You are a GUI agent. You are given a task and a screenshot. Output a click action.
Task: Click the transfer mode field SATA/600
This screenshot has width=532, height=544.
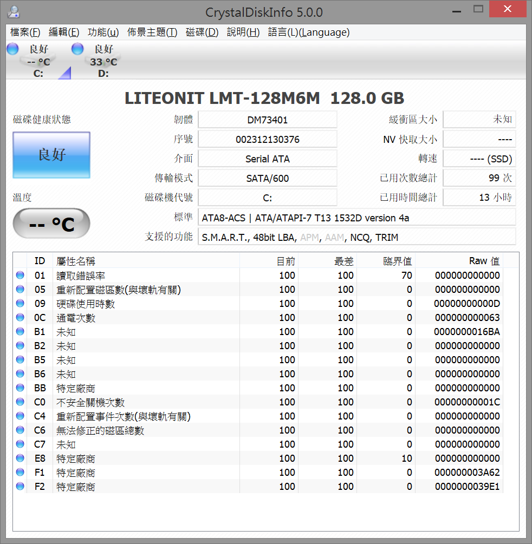pyautogui.click(x=268, y=178)
